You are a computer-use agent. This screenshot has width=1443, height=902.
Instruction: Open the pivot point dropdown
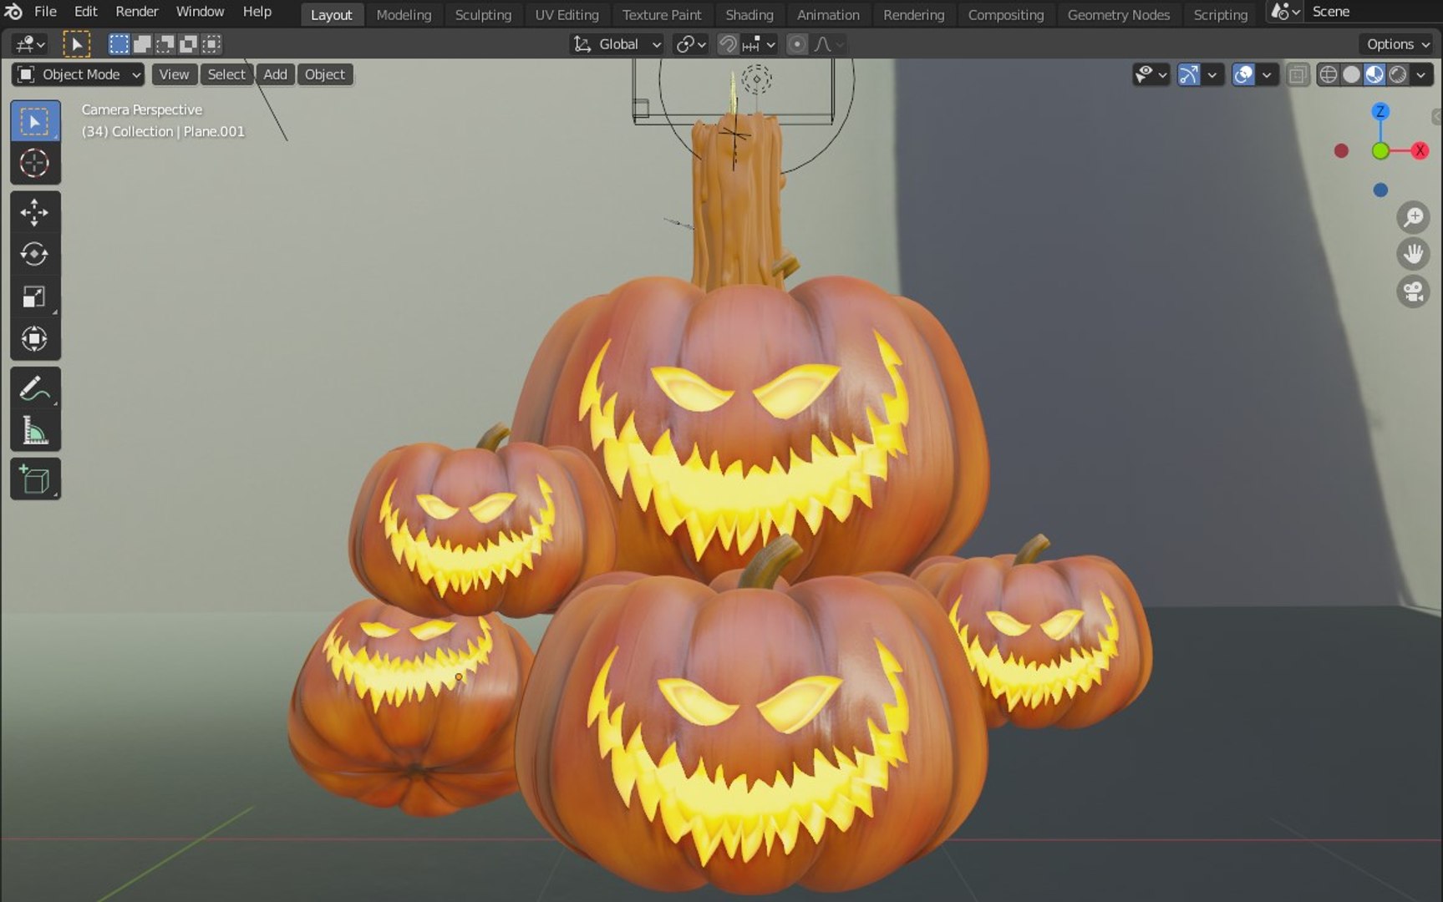(x=691, y=44)
